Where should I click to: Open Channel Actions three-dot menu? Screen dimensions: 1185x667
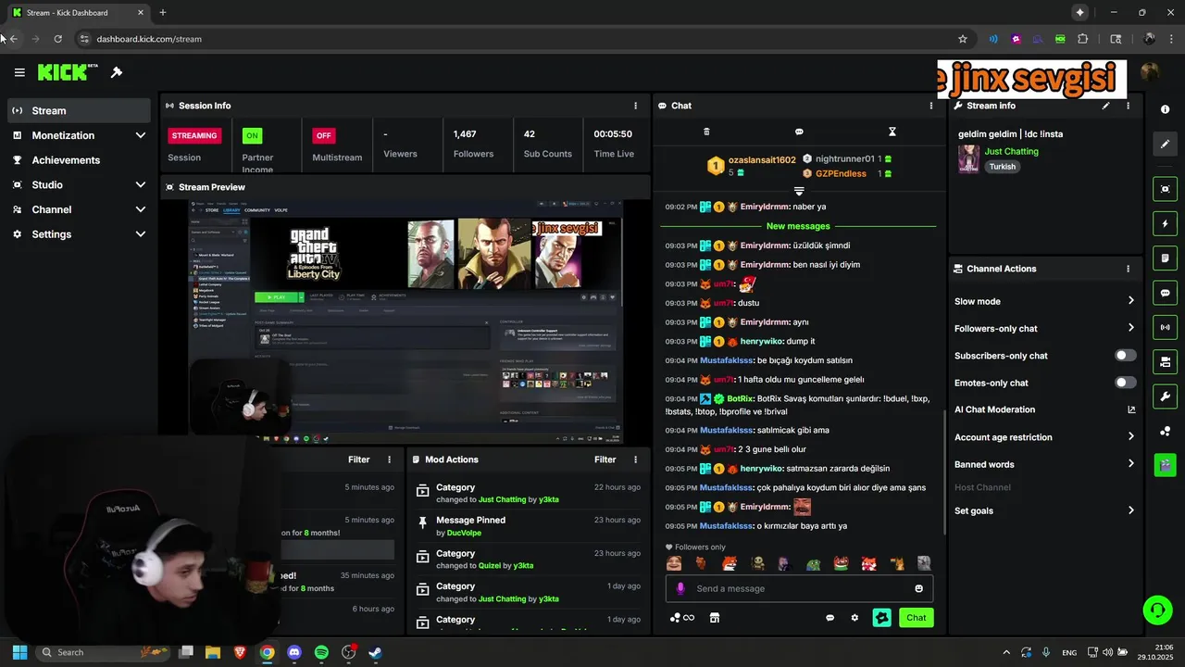(1128, 269)
